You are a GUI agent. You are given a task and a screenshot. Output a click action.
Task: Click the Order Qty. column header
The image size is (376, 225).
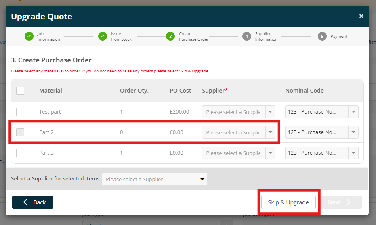134,91
